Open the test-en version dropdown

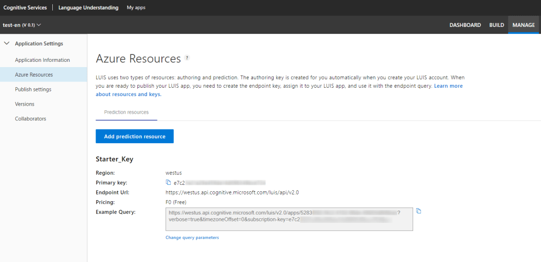pyautogui.click(x=22, y=25)
